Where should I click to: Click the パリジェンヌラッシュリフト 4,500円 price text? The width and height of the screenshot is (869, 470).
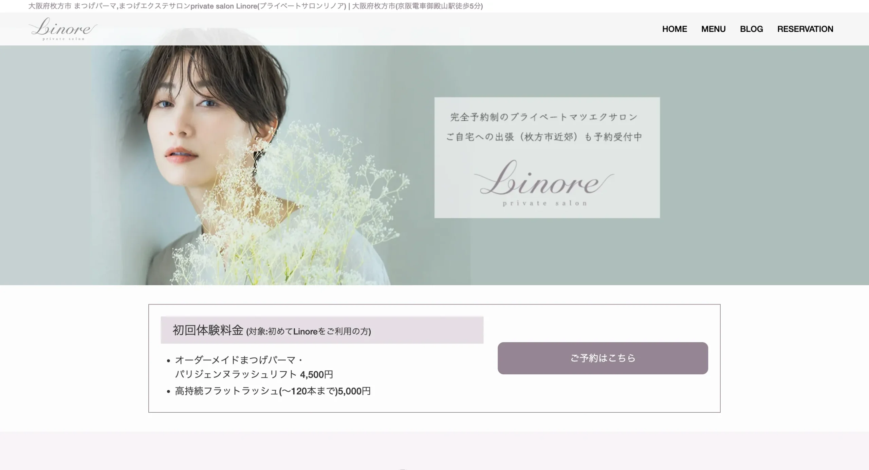coord(254,375)
